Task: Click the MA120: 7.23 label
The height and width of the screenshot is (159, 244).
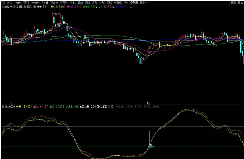Action: pyautogui.click(x=106, y=7)
